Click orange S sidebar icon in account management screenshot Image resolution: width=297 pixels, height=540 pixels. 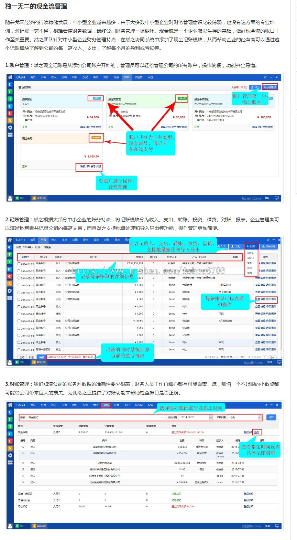pyautogui.click(x=10, y=120)
